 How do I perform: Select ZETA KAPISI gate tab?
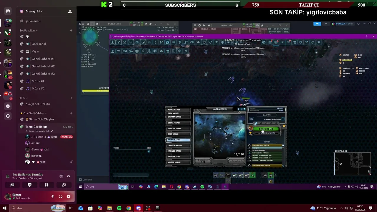178,134
